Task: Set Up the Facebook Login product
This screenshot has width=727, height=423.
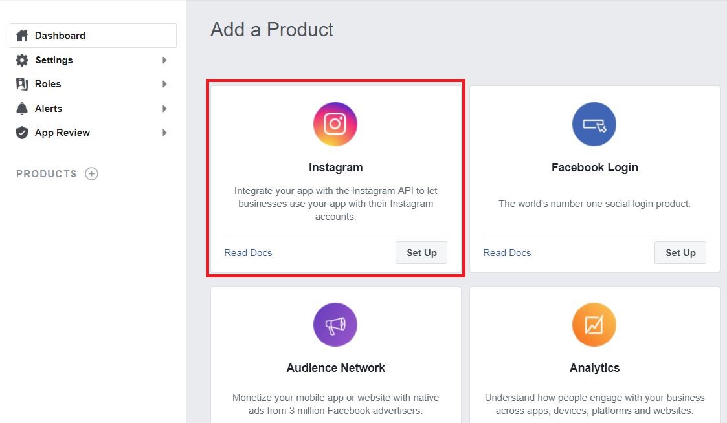Action: (680, 252)
